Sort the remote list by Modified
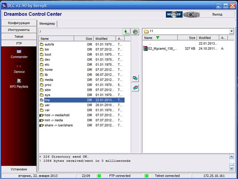 105,39
